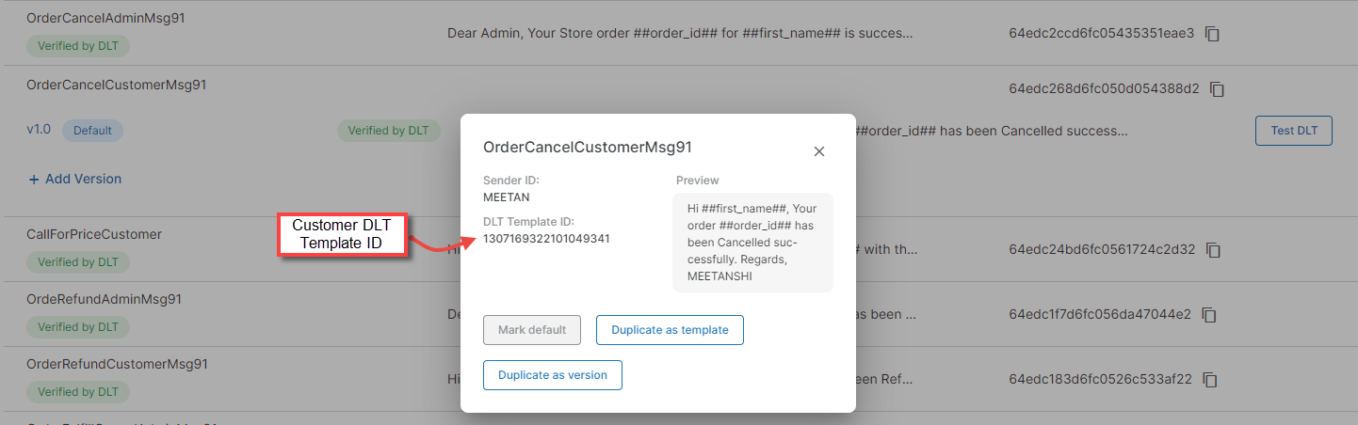The width and height of the screenshot is (1358, 425).
Task: Click template ID text 64edc183d6fc0526c533af22
Action: pos(1100,379)
